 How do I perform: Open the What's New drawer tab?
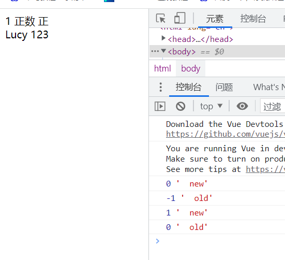point(269,87)
